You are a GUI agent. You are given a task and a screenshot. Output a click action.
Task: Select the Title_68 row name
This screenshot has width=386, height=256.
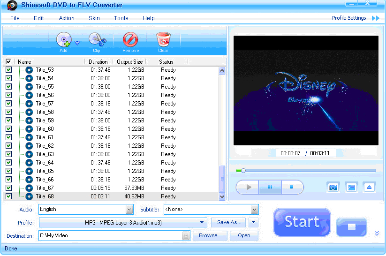pyautogui.click(x=45, y=196)
